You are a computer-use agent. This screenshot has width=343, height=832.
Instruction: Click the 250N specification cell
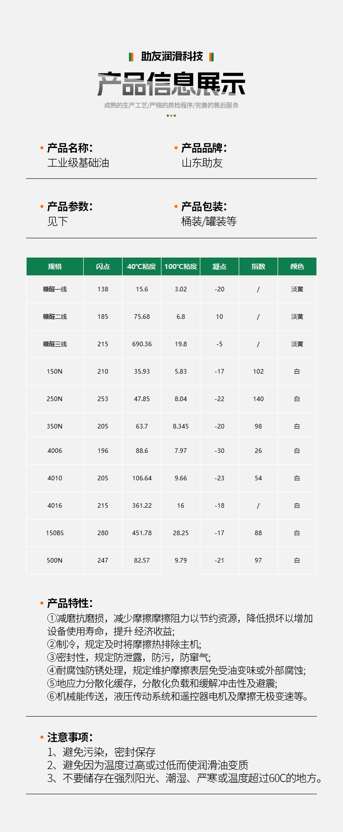[x=55, y=399]
